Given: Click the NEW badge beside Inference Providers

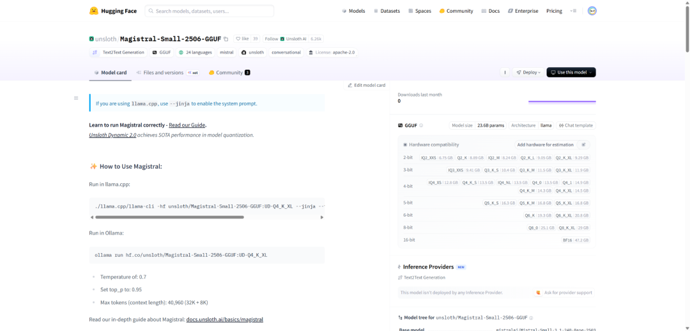Looking at the screenshot, I should click(x=461, y=267).
